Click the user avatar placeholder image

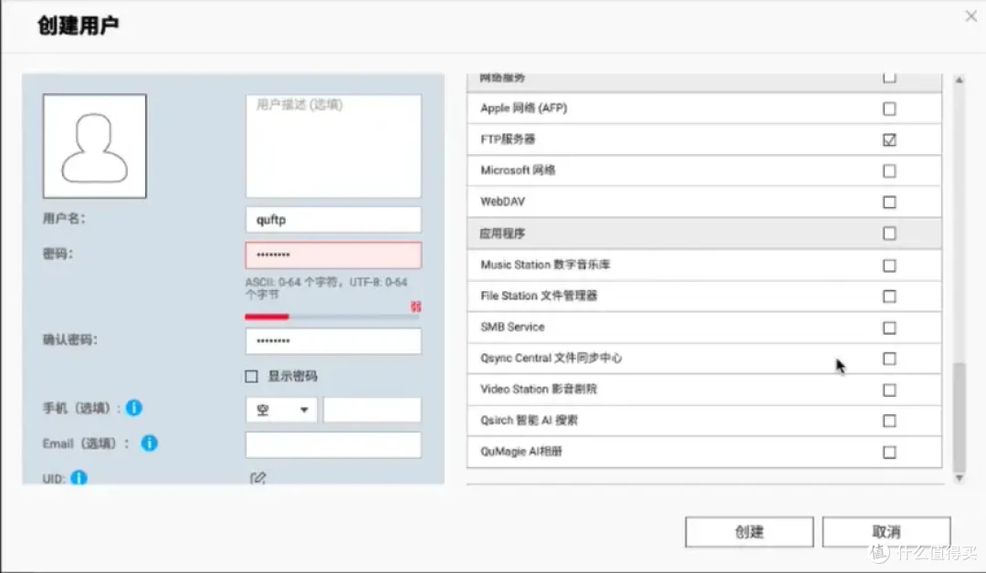[x=94, y=146]
